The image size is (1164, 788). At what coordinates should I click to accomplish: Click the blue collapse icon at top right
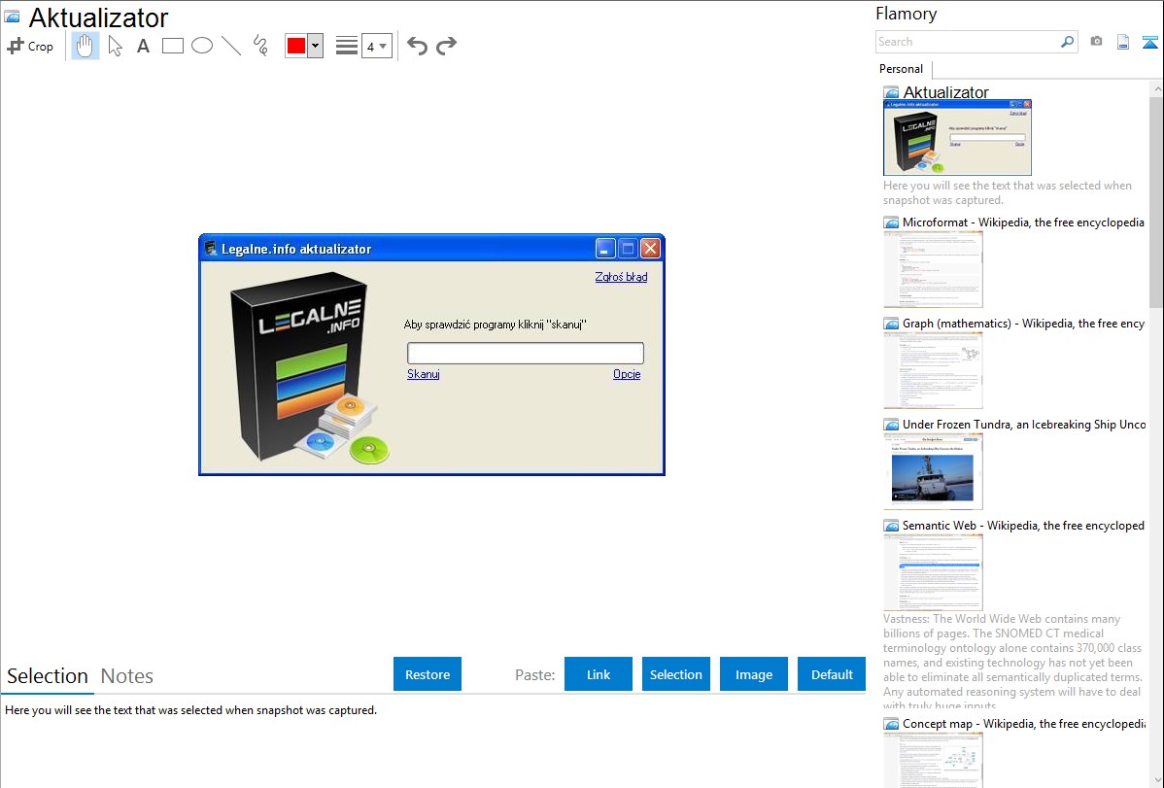[x=1149, y=42]
